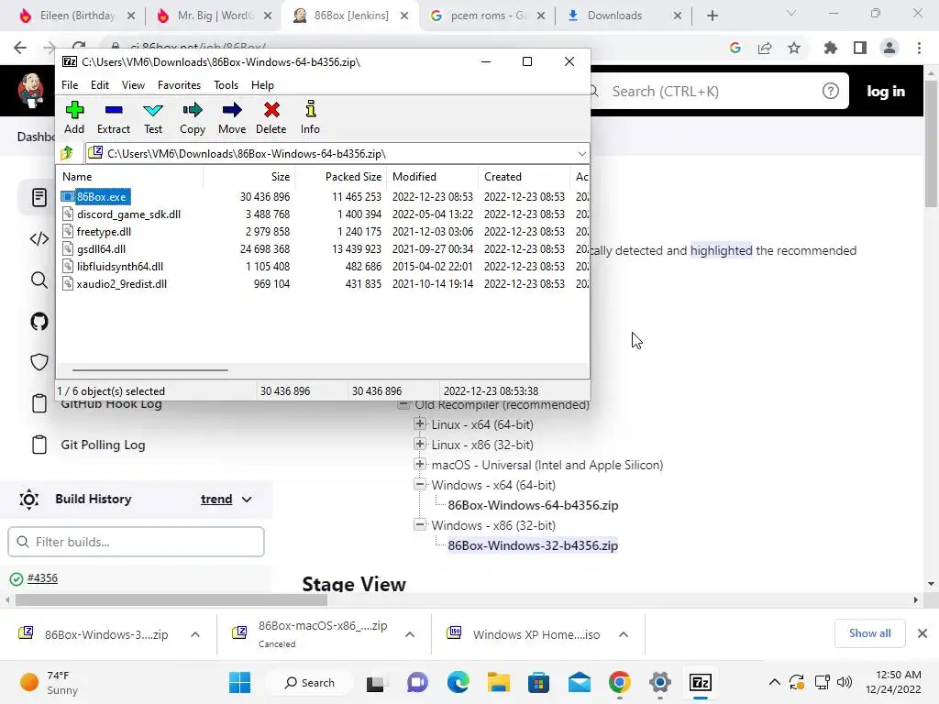Switch to the Downloads browser tab
This screenshot has height=704, width=939.
click(623, 16)
